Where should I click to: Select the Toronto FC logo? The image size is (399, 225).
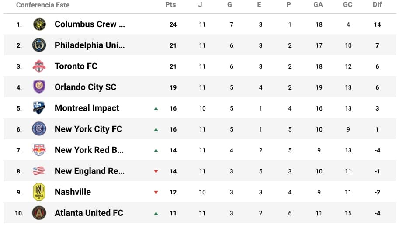coord(39,66)
